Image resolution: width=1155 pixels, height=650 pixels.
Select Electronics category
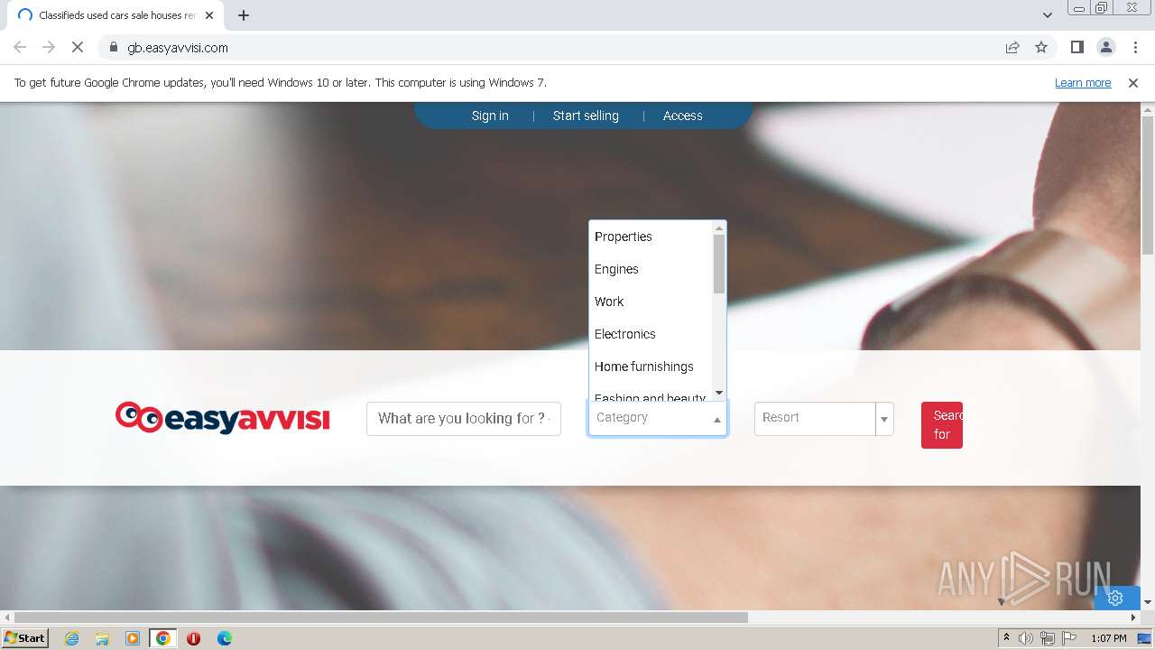(x=651, y=334)
